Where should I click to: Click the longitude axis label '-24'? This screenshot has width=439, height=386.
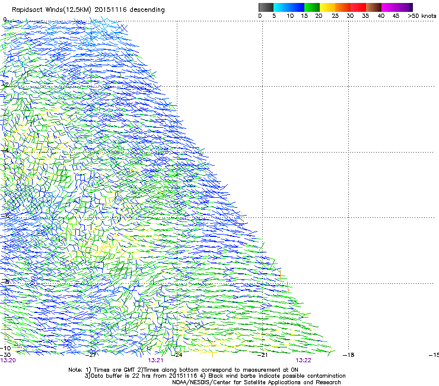(177, 355)
